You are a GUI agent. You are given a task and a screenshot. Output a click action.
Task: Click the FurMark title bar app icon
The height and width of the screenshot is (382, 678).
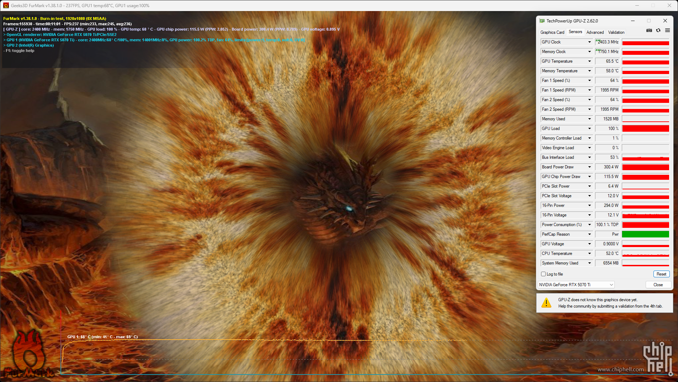pos(6,5)
